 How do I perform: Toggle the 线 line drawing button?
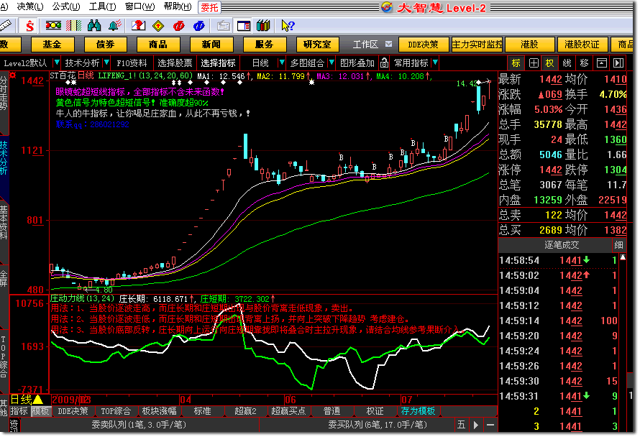coord(567,63)
